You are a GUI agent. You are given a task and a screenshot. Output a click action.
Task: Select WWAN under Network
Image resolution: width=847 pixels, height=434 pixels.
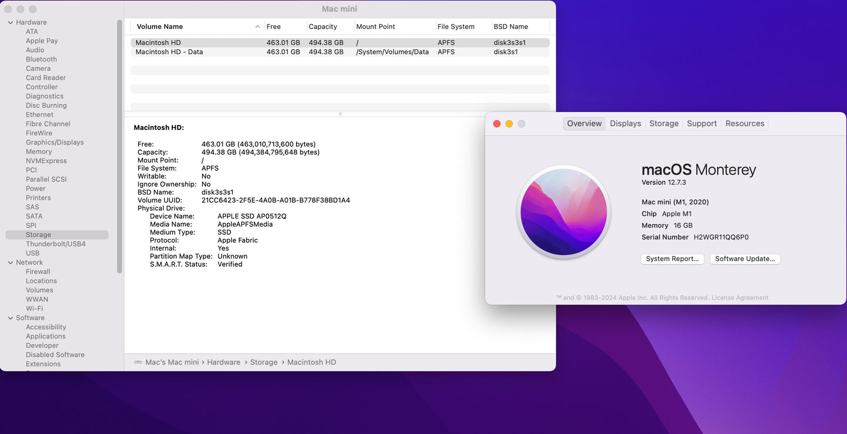[37, 299]
